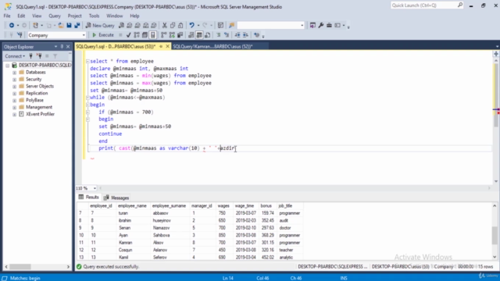Click the editor split-window handle icon

click(496, 54)
